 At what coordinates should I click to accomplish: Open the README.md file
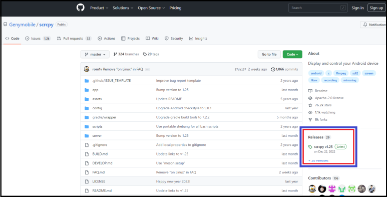102,190
